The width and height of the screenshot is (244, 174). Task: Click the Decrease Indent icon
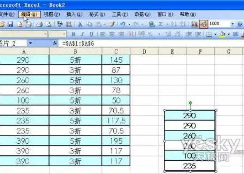point(189,34)
